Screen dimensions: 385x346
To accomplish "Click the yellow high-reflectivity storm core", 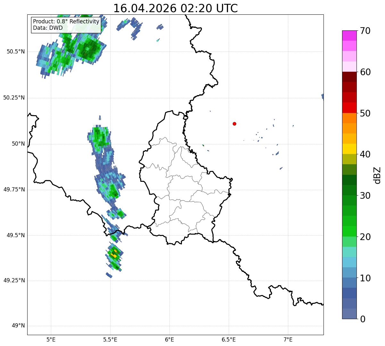I will (x=113, y=255).
